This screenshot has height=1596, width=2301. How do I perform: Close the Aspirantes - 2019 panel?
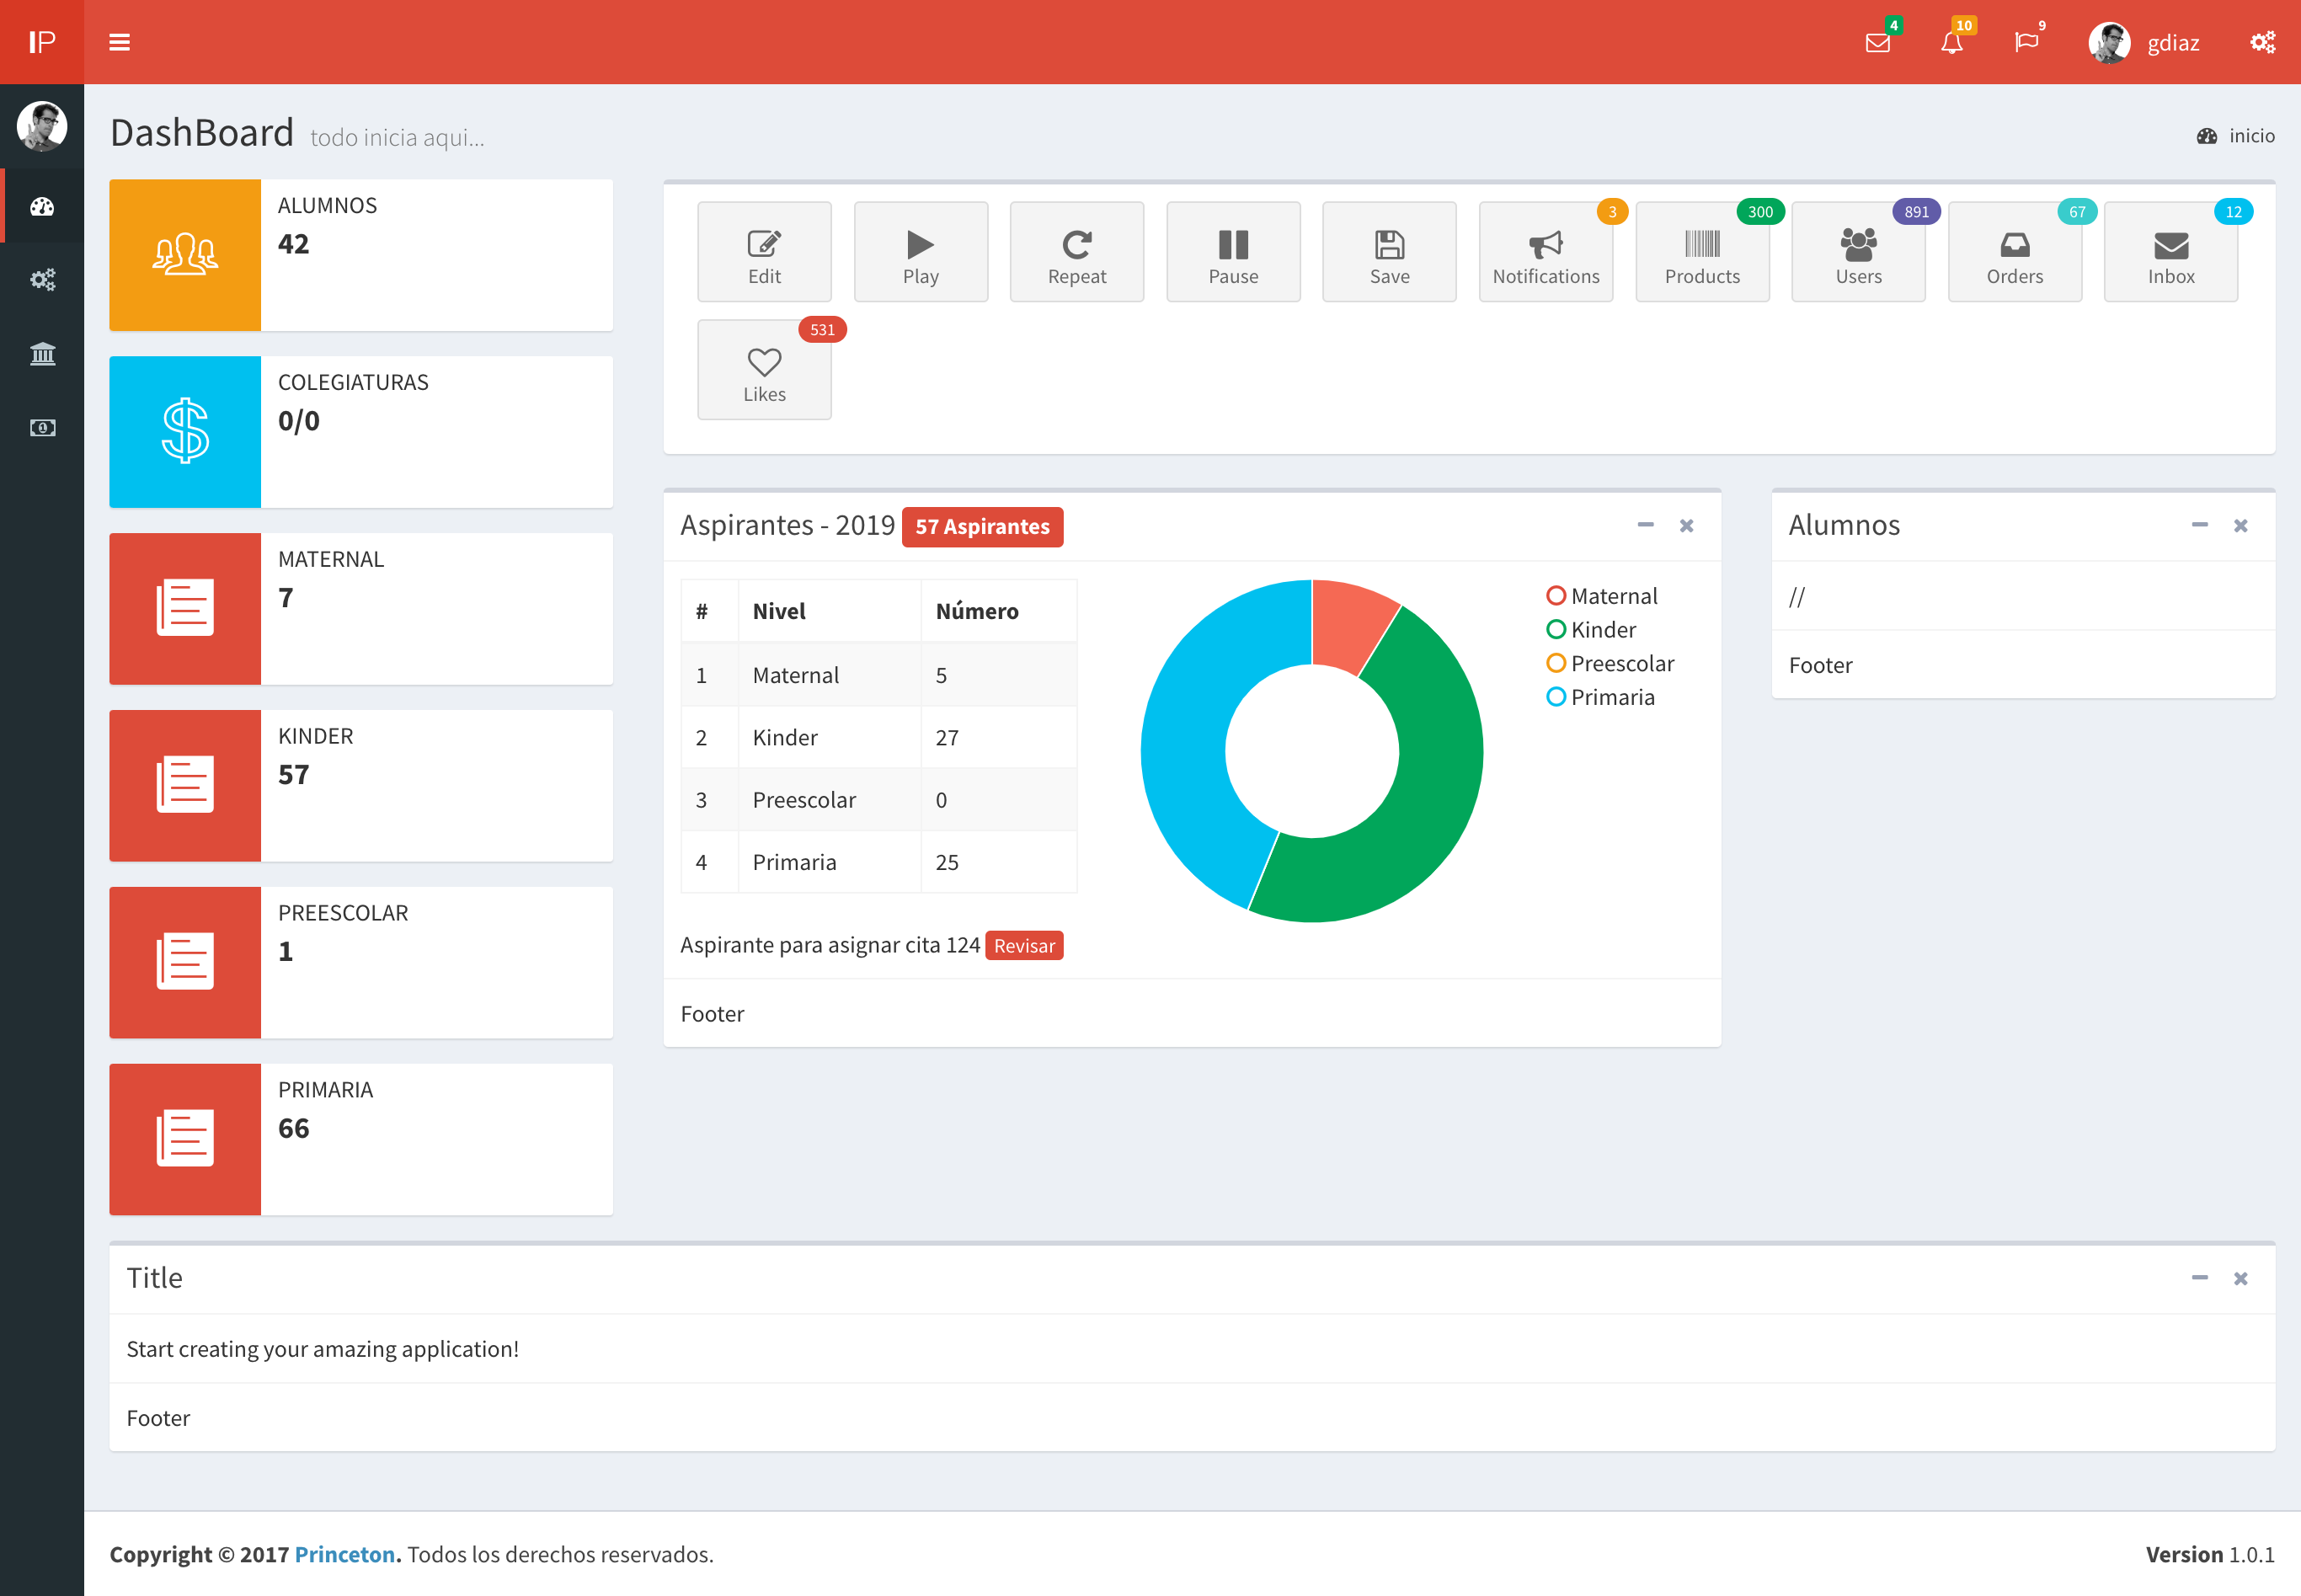tap(1687, 525)
